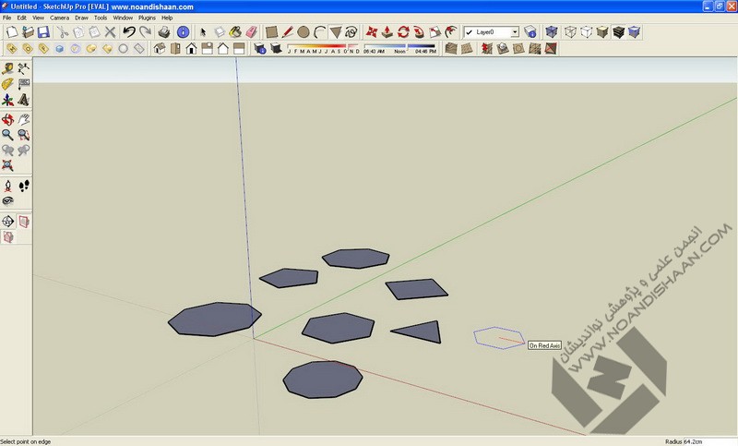This screenshot has height=446, width=738.
Task: Open the Layer0 dropdown list
Action: pos(515,31)
